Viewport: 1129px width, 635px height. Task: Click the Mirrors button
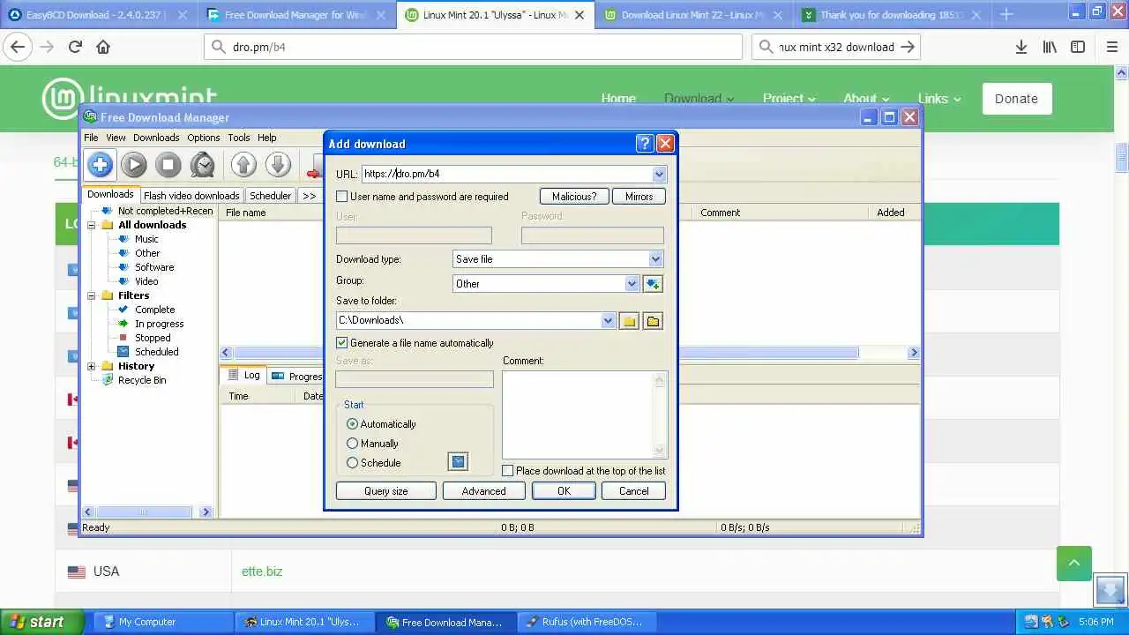(639, 197)
